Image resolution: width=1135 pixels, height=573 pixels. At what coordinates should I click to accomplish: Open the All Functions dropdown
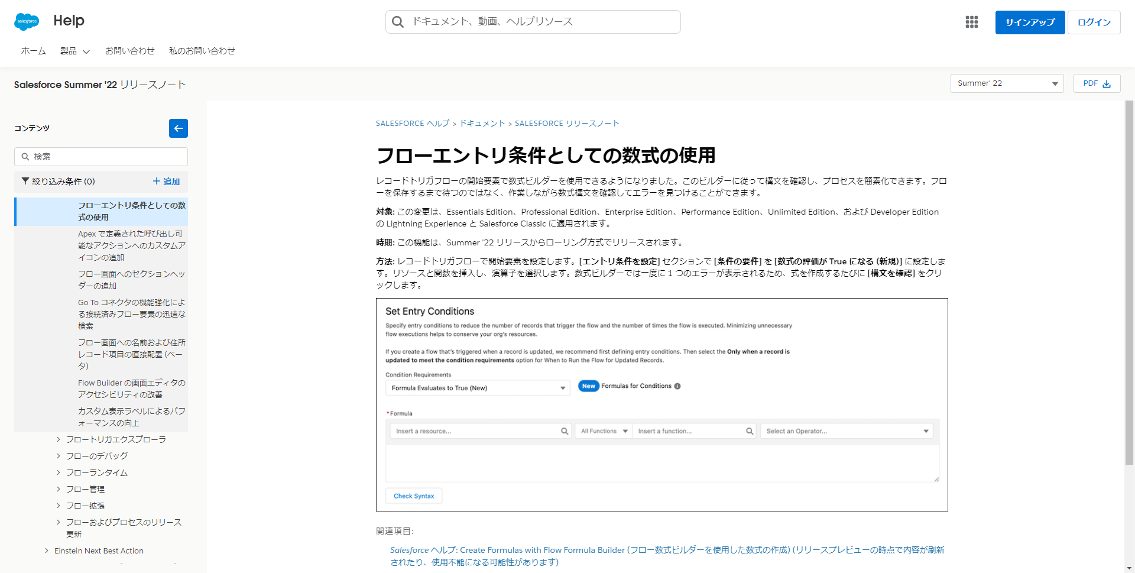(x=604, y=431)
